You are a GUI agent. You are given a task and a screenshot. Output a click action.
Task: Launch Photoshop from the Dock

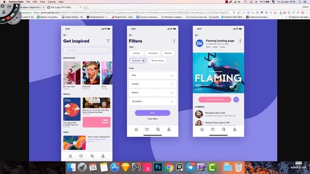click(158, 167)
